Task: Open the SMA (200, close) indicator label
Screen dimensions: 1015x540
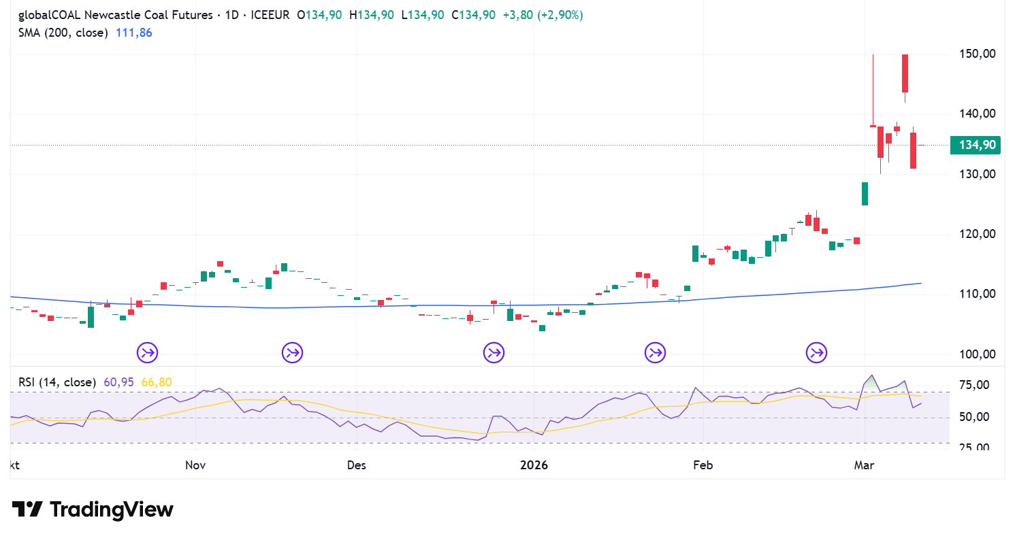Action: pos(63,33)
